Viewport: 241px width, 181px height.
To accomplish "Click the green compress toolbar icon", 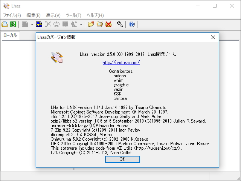I will click(x=13, y=24).
